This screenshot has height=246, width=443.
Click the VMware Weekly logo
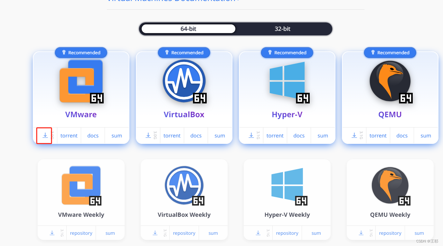pyautogui.click(x=81, y=185)
